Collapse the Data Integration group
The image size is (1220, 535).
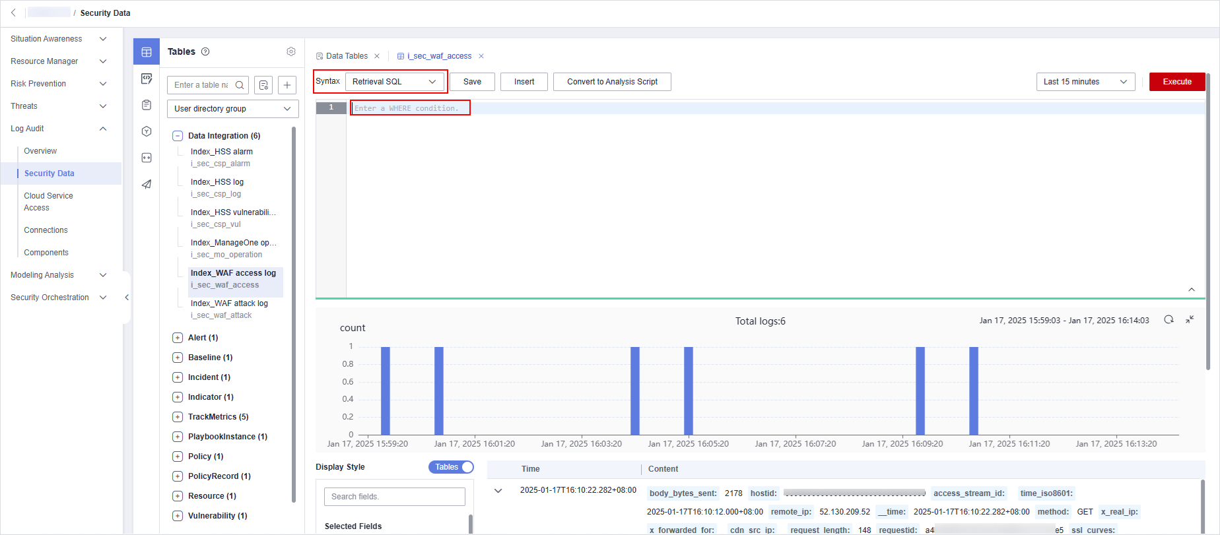pos(177,136)
